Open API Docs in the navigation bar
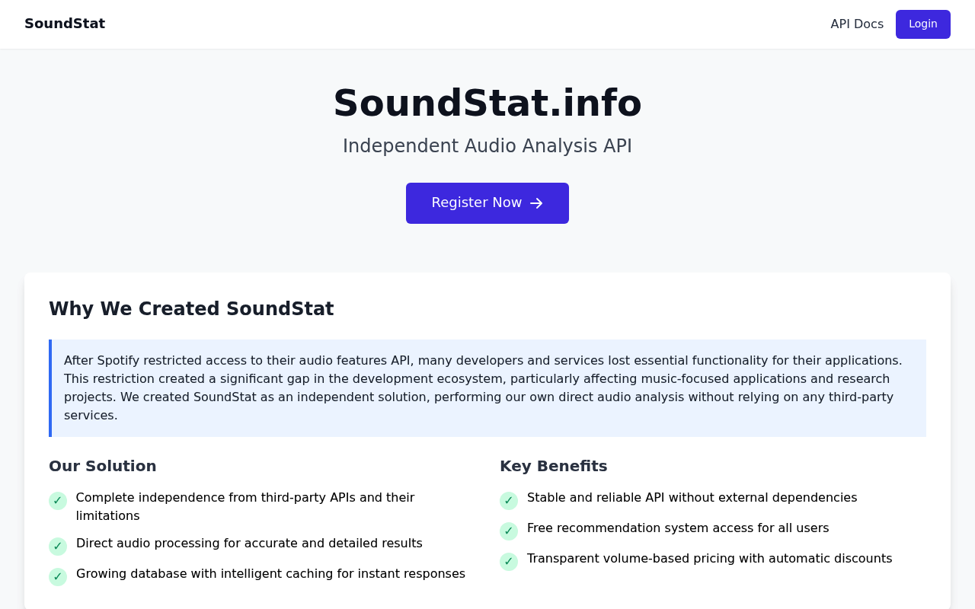 coord(857,24)
